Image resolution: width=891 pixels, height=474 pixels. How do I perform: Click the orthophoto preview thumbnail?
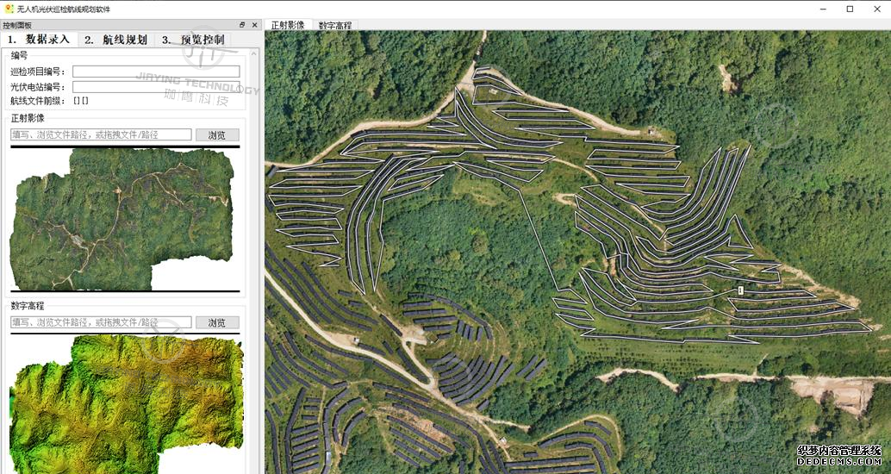coord(121,218)
